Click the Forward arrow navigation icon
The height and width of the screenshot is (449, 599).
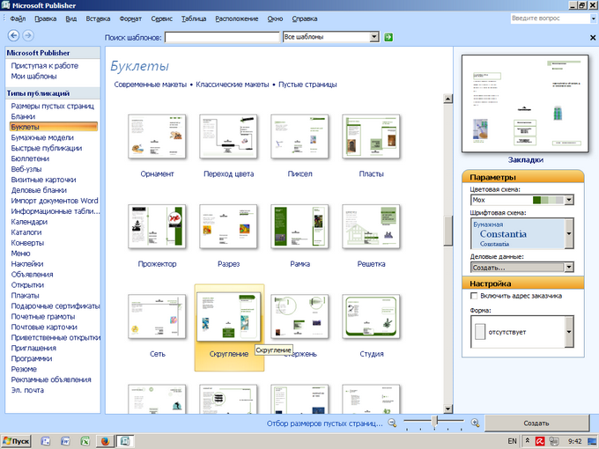point(28,35)
